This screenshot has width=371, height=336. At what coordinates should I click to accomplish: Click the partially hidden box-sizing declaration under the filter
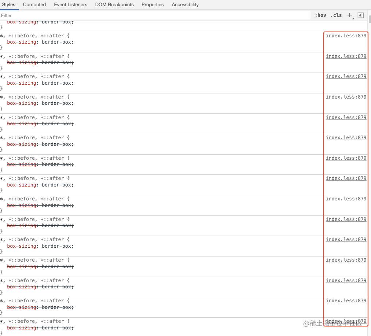(x=40, y=22)
